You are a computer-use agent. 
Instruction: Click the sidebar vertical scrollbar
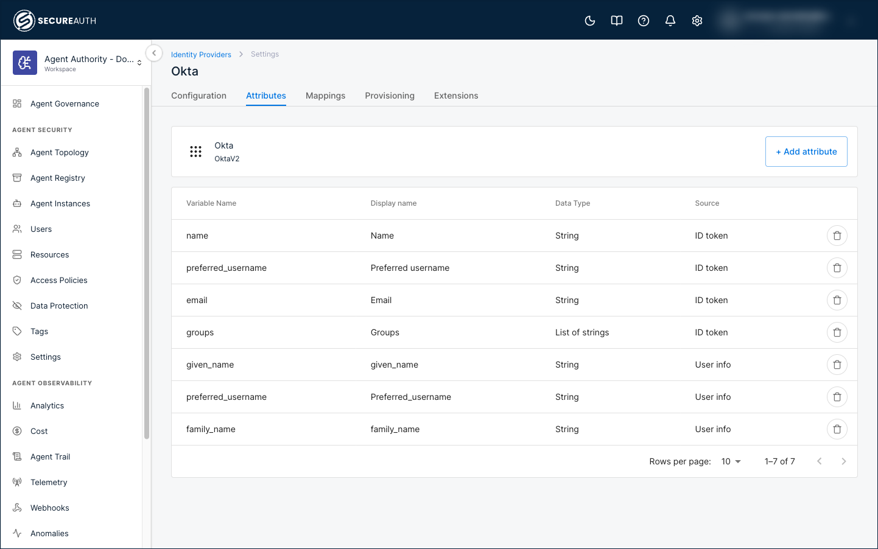147,264
